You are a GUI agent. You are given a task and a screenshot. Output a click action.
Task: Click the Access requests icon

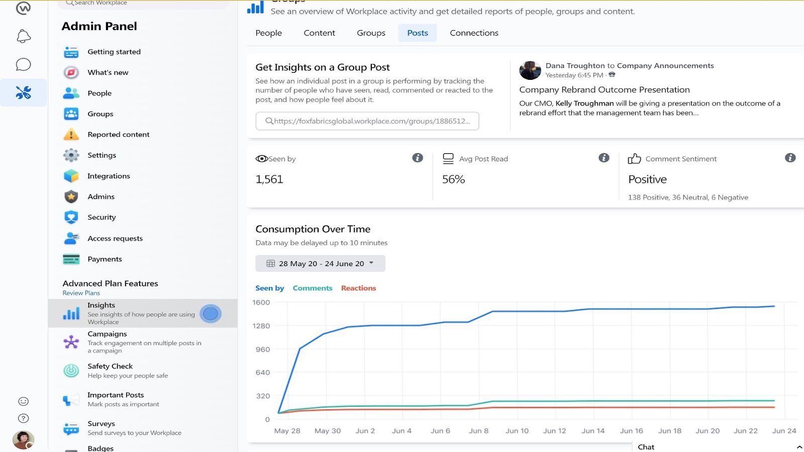pos(71,238)
